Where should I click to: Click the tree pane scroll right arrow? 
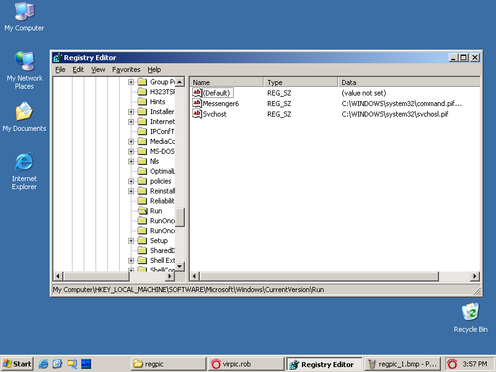170,276
